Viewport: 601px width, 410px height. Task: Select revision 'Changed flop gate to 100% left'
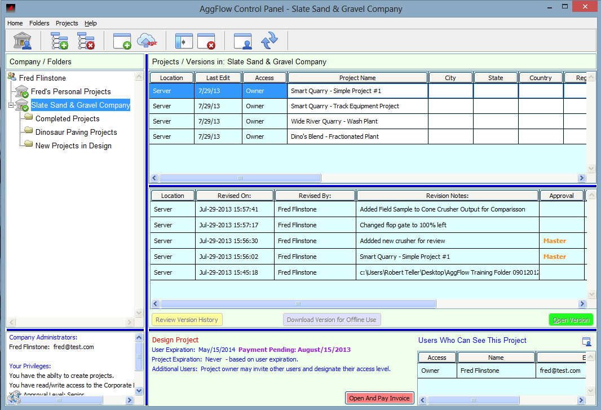tap(368, 225)
